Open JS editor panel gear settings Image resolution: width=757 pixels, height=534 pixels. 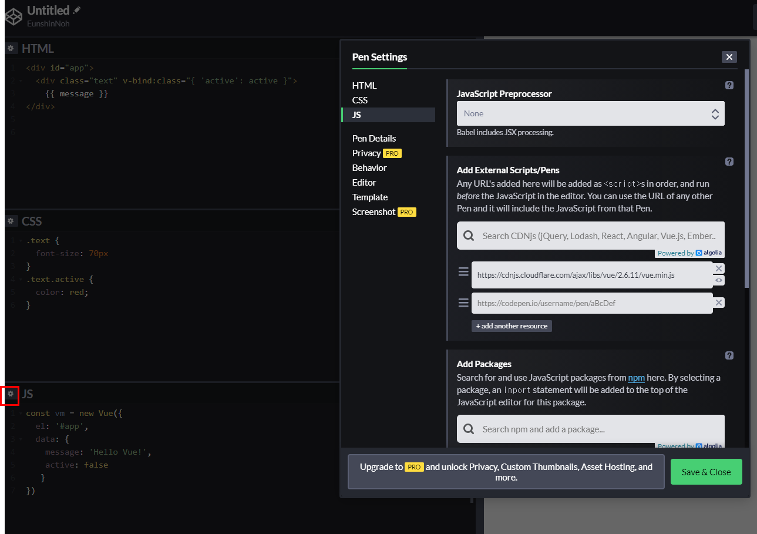(x=10, y=394)
